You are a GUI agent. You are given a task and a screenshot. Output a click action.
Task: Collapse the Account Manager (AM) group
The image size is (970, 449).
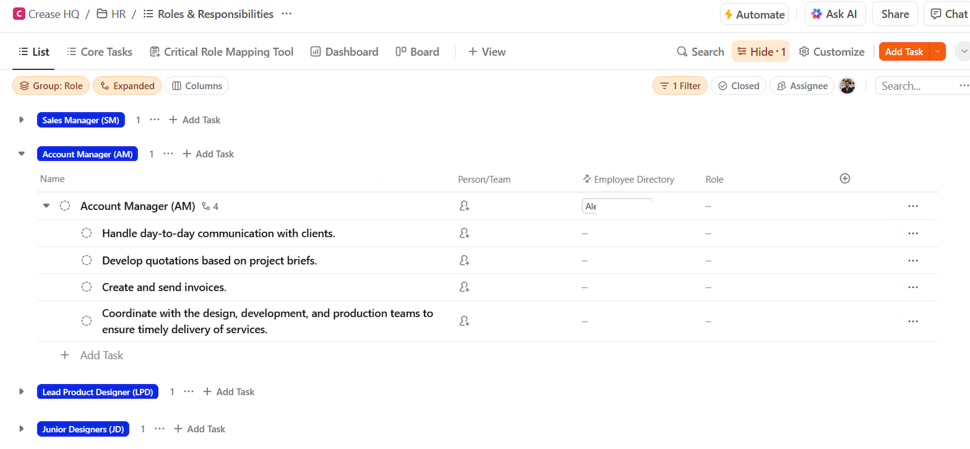pos(21,153)
